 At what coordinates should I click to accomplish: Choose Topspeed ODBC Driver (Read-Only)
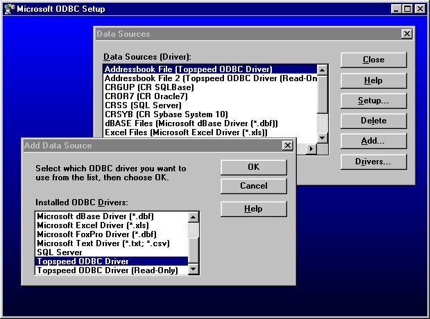point(112,270)
